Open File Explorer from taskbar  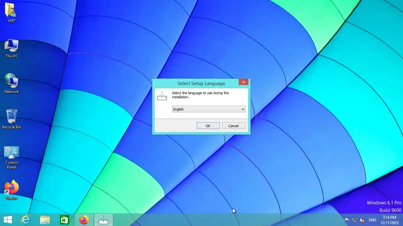point(45,220)
